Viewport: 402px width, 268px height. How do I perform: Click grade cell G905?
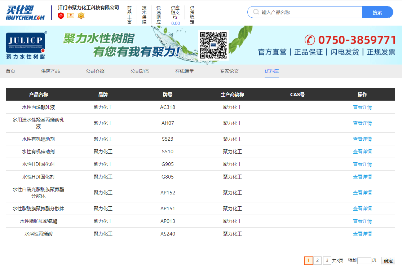click(x=168, y=164)
